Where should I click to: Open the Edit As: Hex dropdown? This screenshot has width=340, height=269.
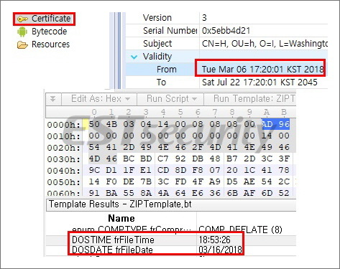coord(101,99)
